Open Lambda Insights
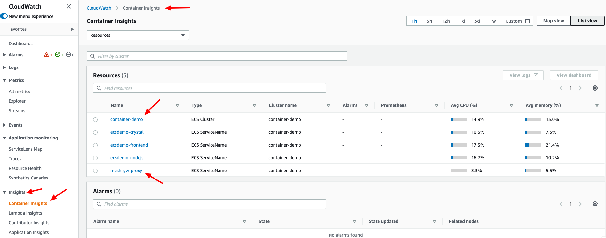The image size is (606, 238). (x=25, y=213)
